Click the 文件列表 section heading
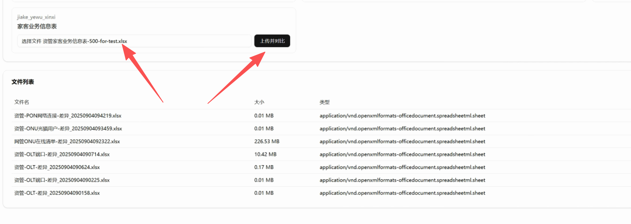The image size is (631, 224). pyautogui.click(x=23, y=82)
